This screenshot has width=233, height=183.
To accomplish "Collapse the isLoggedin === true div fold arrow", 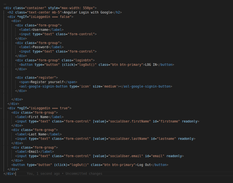I will 1,108.
